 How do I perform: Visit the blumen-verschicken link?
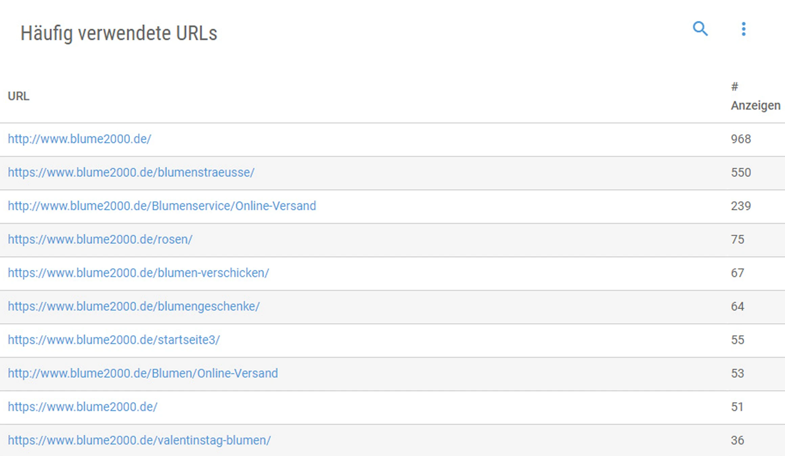[x=138, y=273]
